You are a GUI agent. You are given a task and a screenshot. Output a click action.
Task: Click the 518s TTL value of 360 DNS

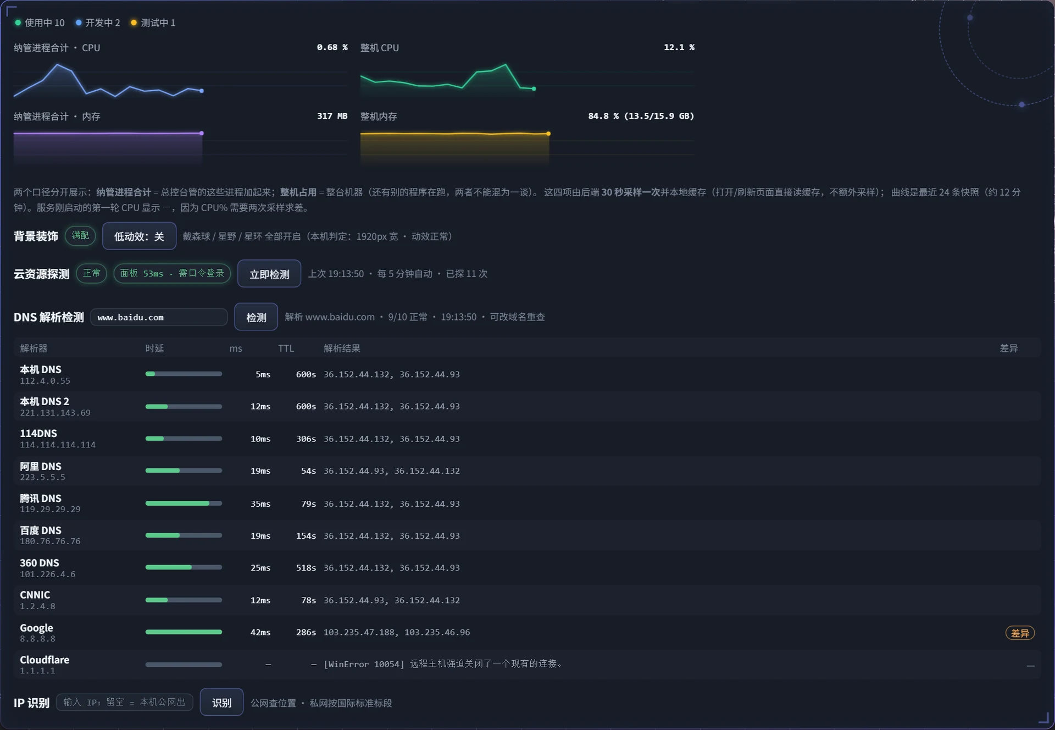click(x=306, y=567)
